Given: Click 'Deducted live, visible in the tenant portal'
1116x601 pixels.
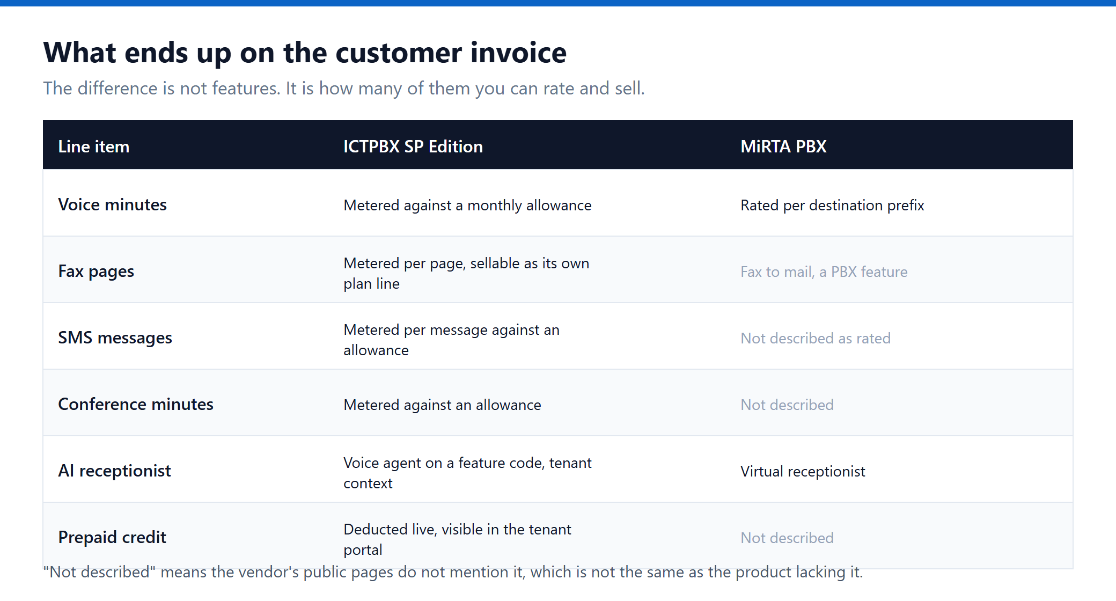Looking at the screenshot, I should click(x=457, y=539).
